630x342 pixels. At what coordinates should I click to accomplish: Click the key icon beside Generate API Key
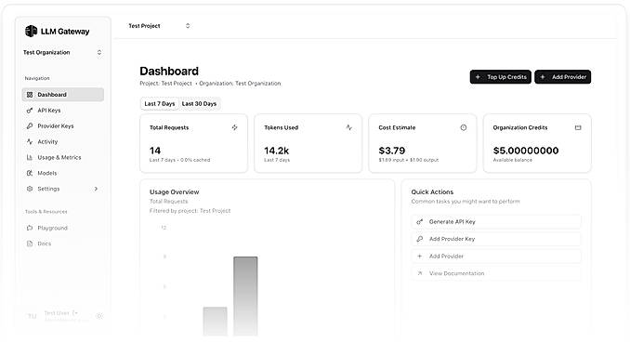pyautogui.click(x=419, y=222)
